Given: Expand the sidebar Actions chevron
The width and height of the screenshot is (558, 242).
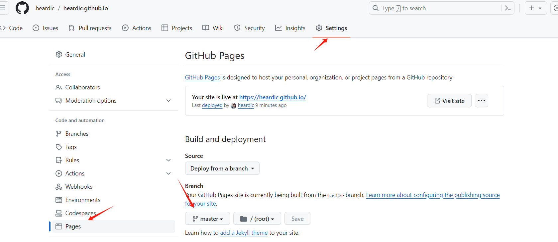Looking at the screenshot, I should point(168,173).
